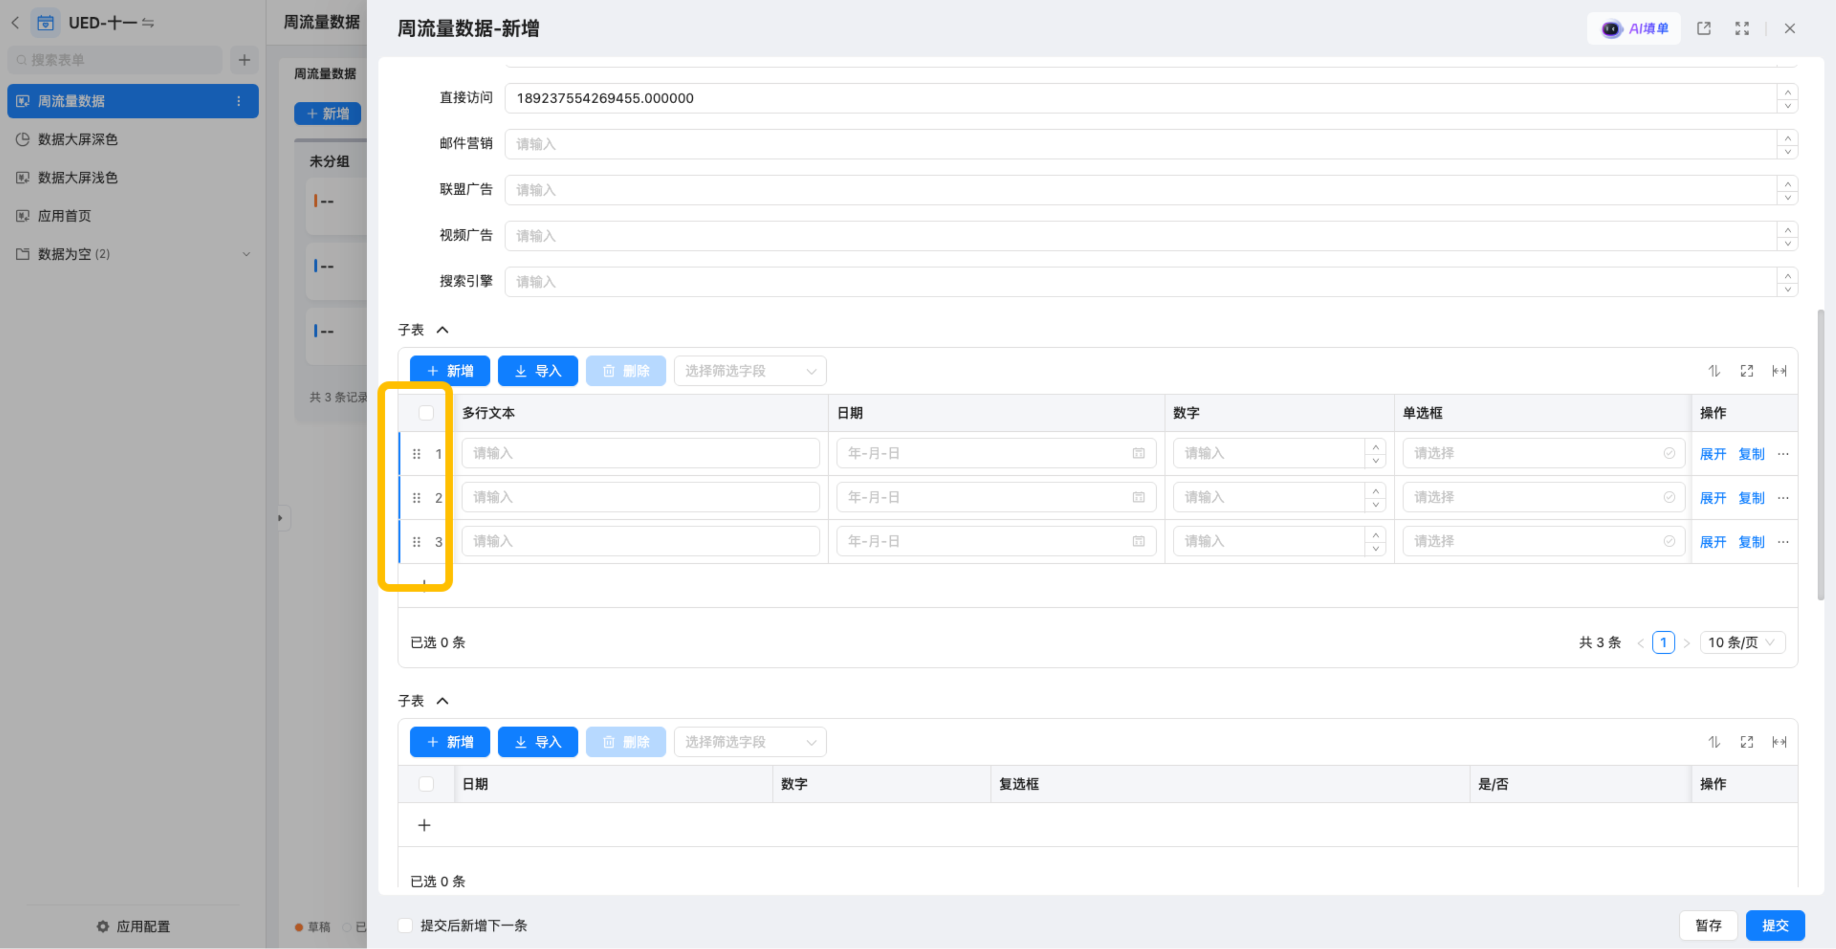The image size is (1836, 949).
Task: Open 选择筛选字段 dropdown in first subtable
Action: point(750,371)
